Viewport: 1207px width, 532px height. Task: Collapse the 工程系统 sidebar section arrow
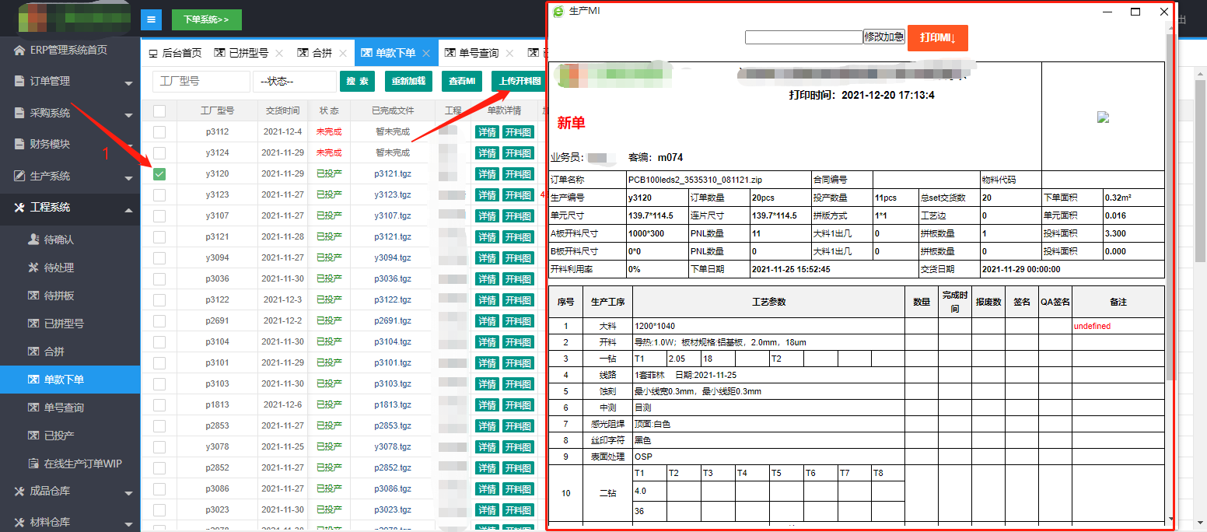pos(128,208)
